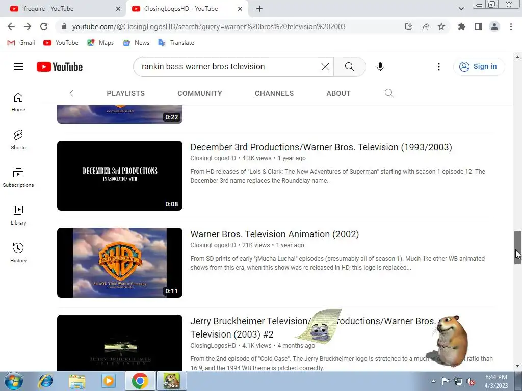Open the Translate bookmark

pyautogui.click(x=176, y=43)
